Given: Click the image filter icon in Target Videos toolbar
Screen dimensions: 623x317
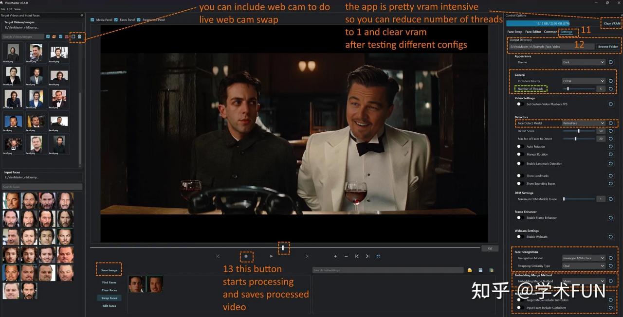Looking at the screenshot, I should pos(54,36).
